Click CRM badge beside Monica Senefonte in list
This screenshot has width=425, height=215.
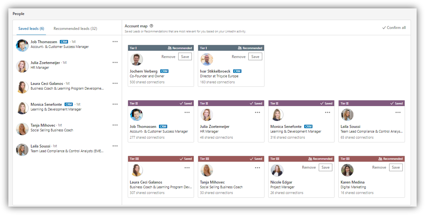click(69, 104)
